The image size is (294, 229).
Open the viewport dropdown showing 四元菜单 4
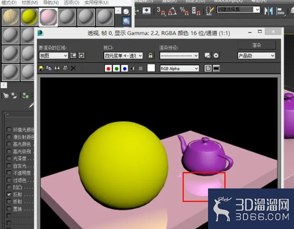coord(123,55)
